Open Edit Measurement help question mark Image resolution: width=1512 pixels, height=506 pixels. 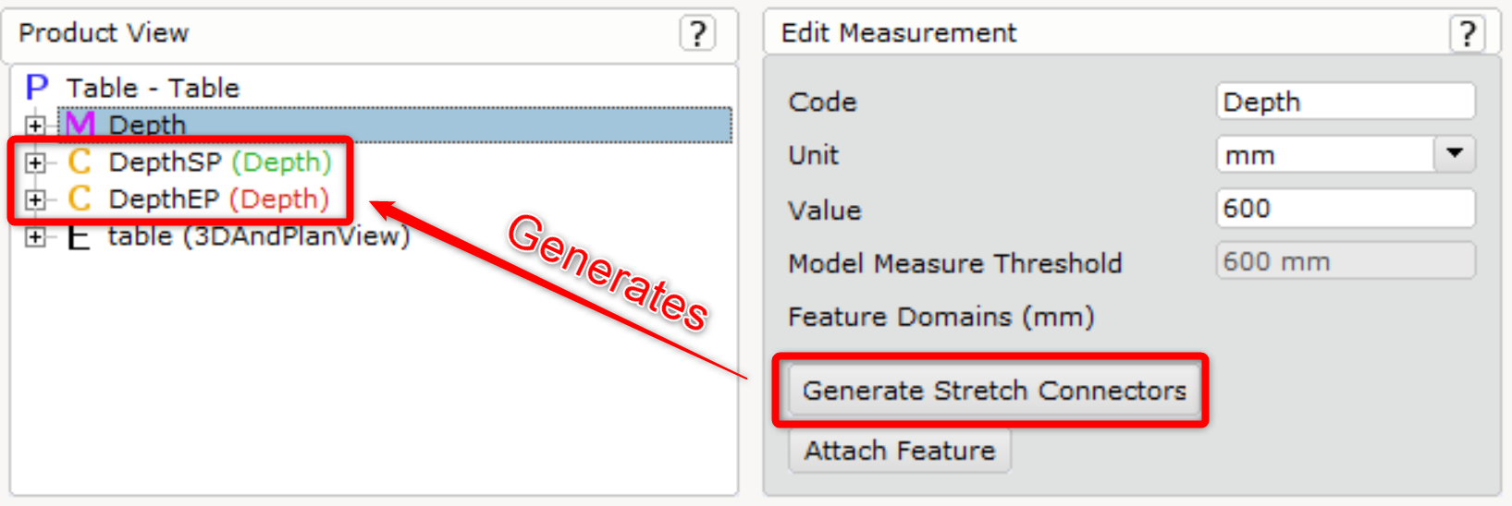(x=1467, y=33)
